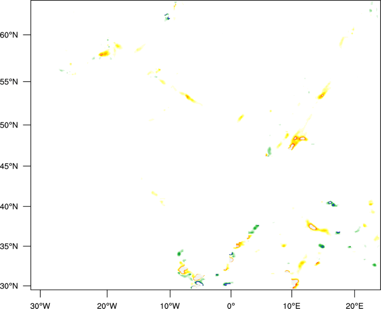Image resolution: width=381 pixels, height=309 pixels.
Task: Click the 20°W longitude label
Action: pos(107,306)
